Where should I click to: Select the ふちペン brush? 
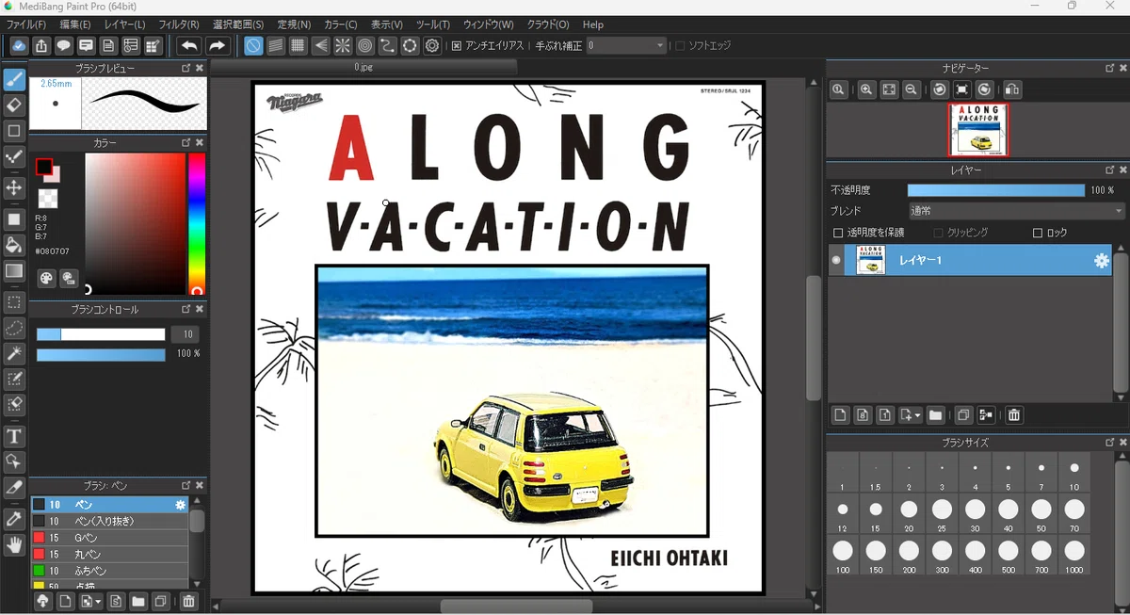tap(109, 571)
